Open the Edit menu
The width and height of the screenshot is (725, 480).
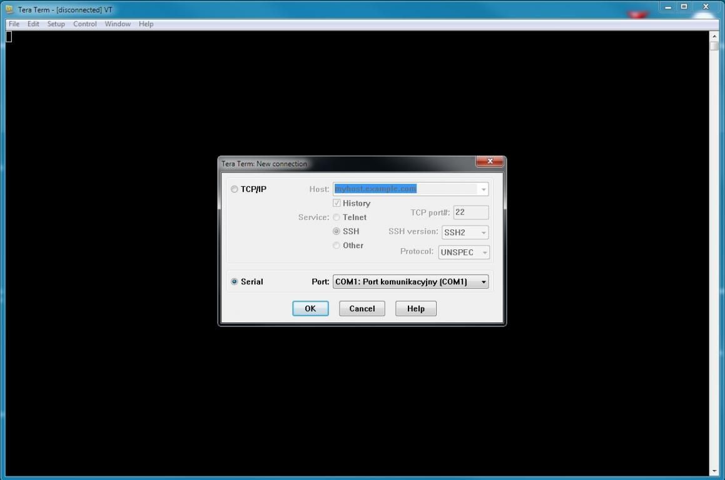click(x=33, y=24)
